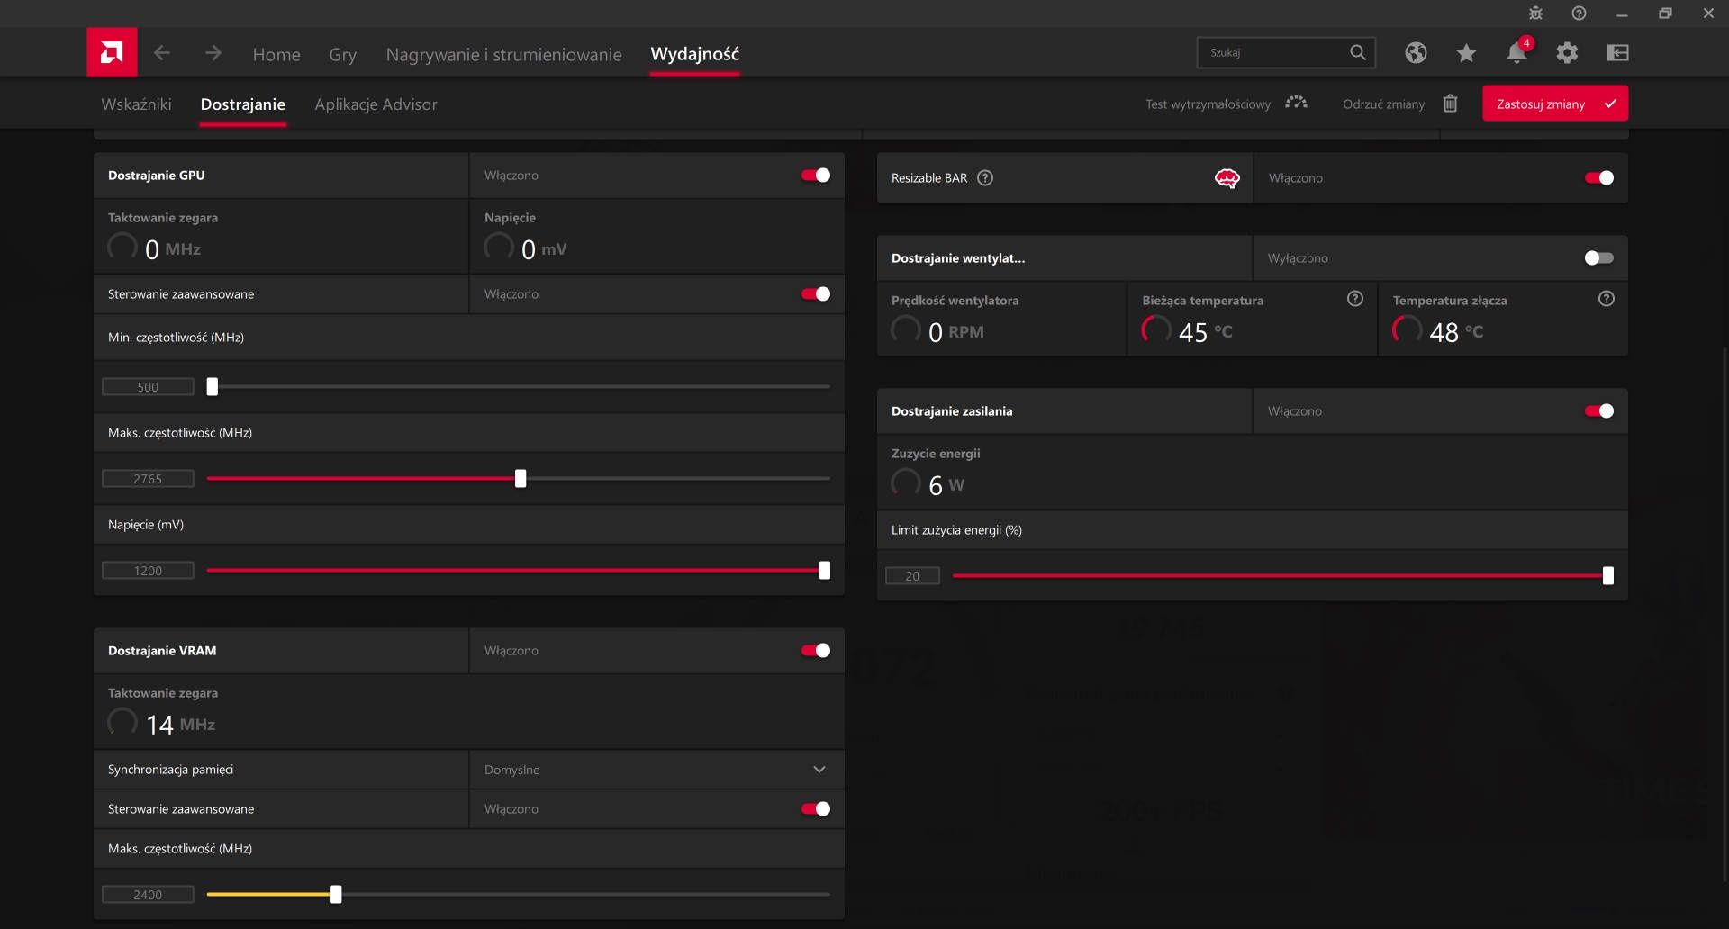Open the web browser globe icon
The image size is (1729, 929).
[1416, 53]
